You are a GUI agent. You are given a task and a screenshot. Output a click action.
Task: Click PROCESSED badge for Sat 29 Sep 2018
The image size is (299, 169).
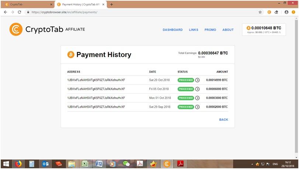[x=186, y=107]
